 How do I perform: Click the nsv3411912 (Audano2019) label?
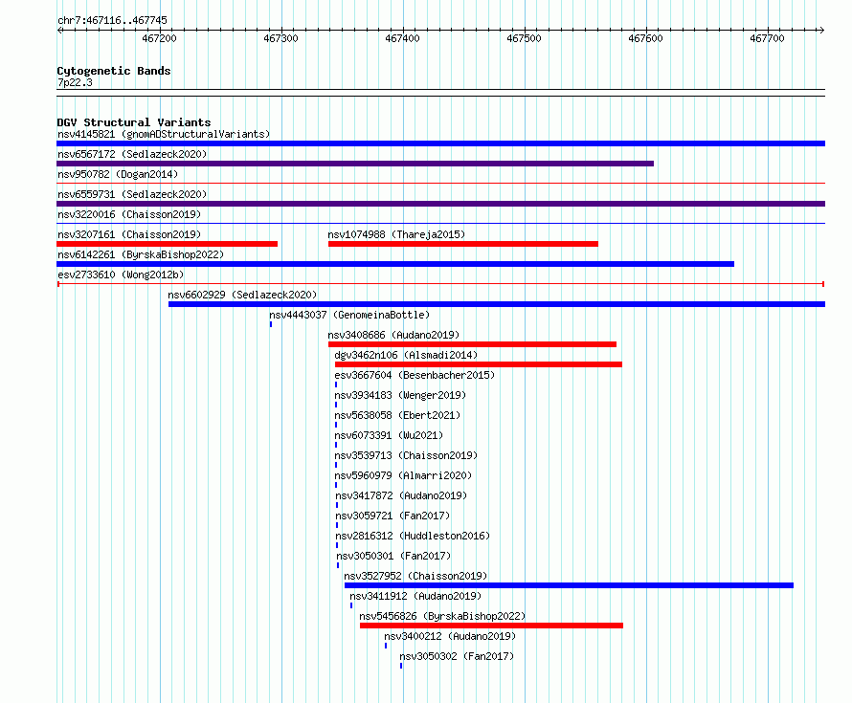tap(415, 596)
